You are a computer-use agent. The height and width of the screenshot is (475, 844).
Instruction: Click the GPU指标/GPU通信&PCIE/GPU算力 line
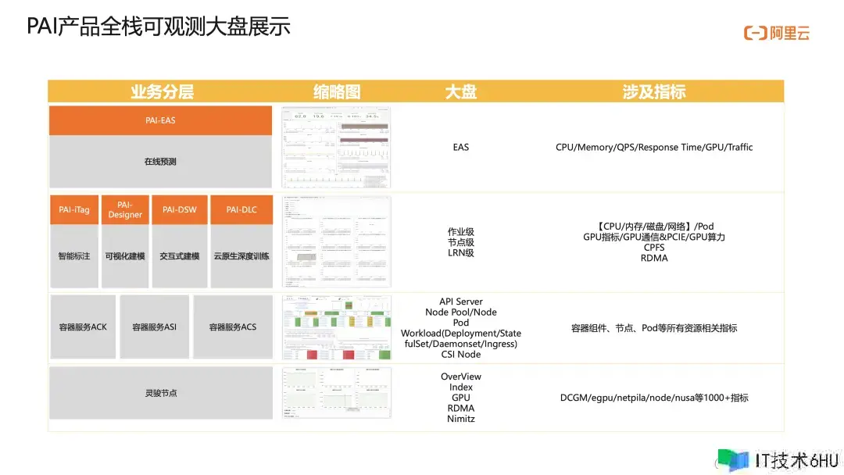pyautogui.click(x=654, y=237)
